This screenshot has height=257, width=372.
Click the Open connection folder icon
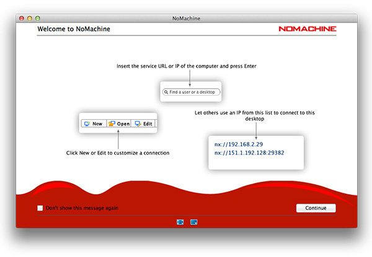pos(112,124)
